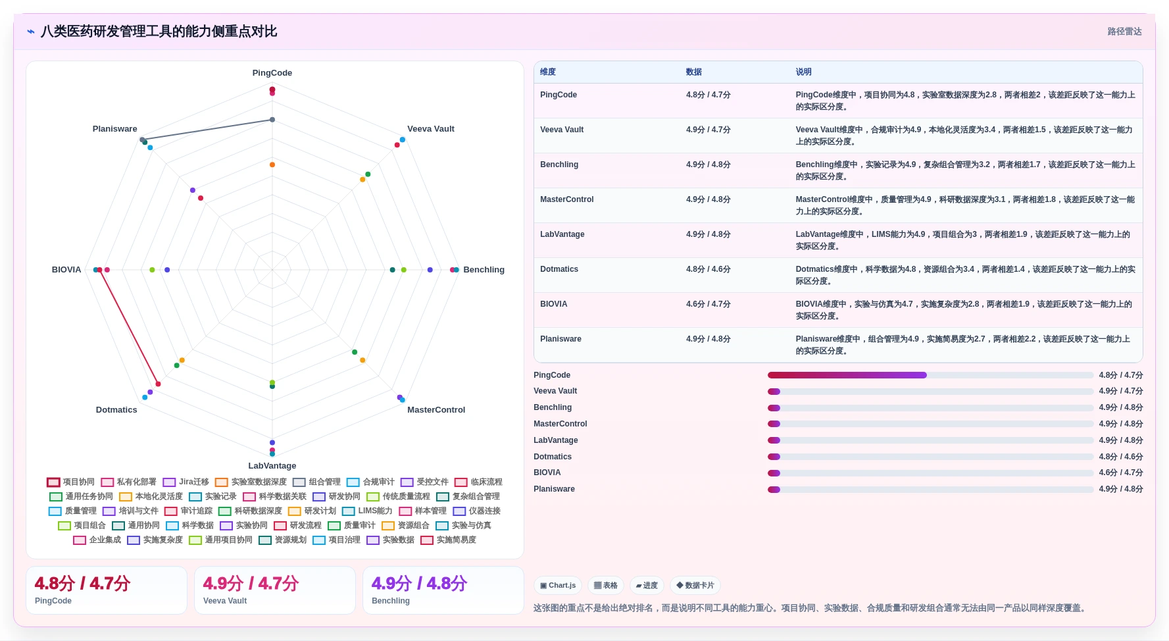Click the LIMS能力 legend swatch
The height and width of the screenshot is (641, 1169).
click(349, 511)
